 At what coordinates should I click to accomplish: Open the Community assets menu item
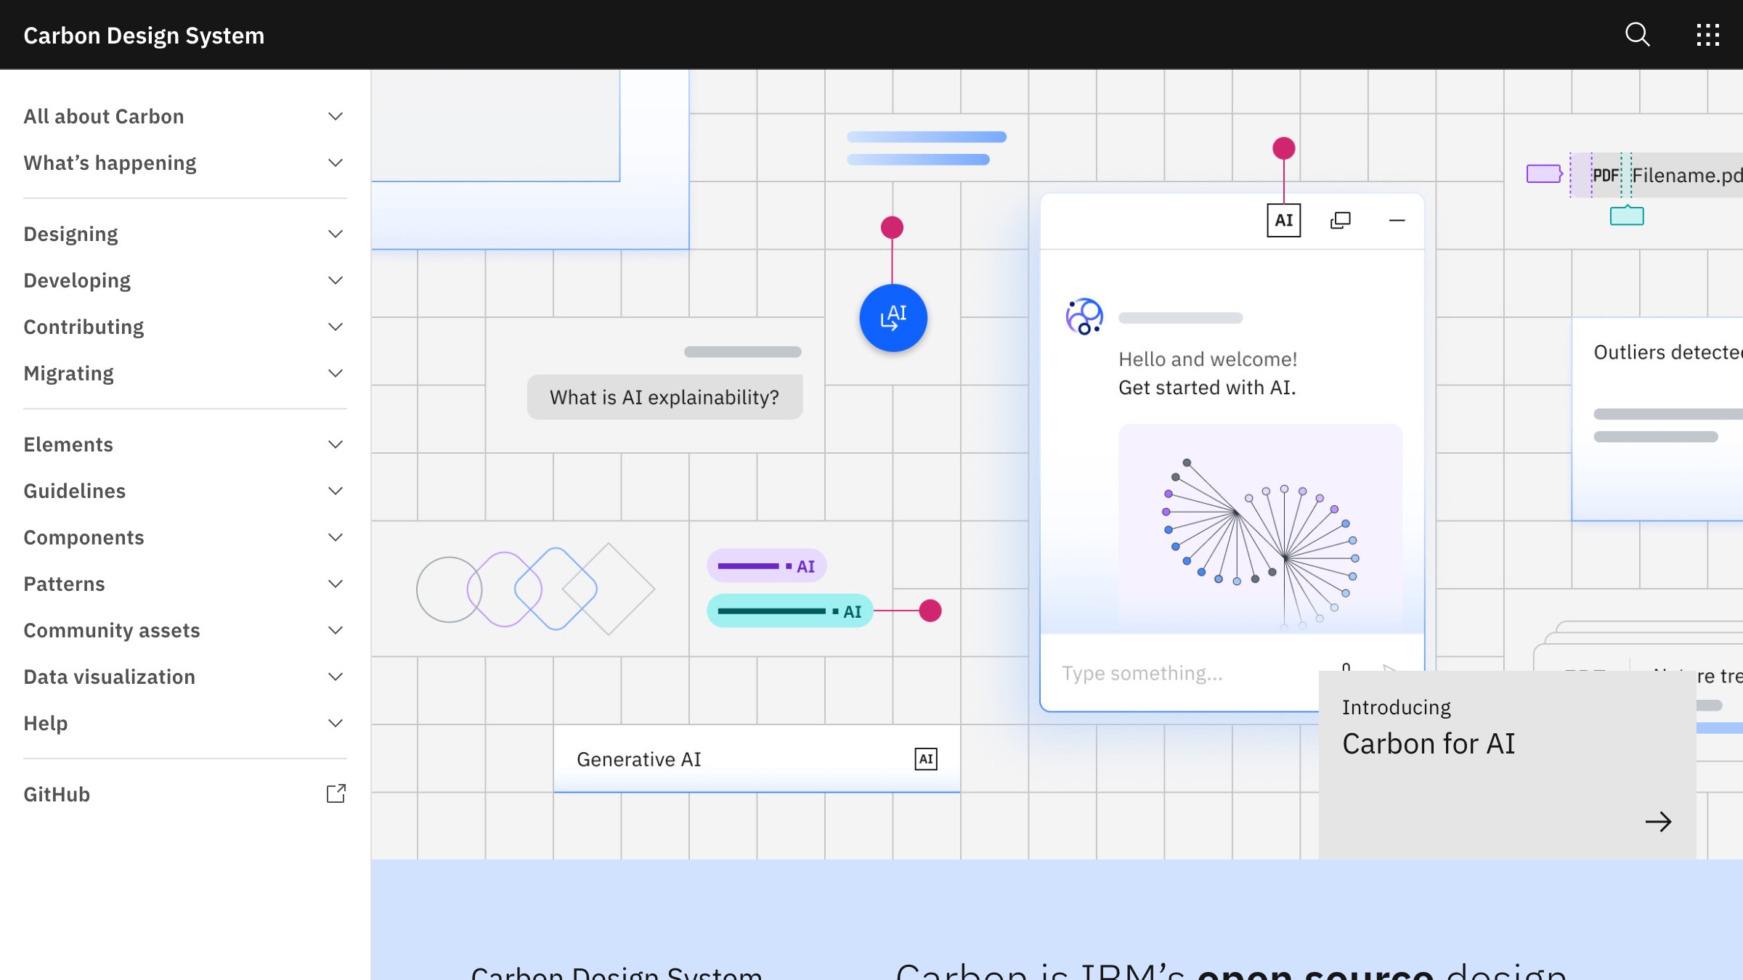(x=184, y=630)
